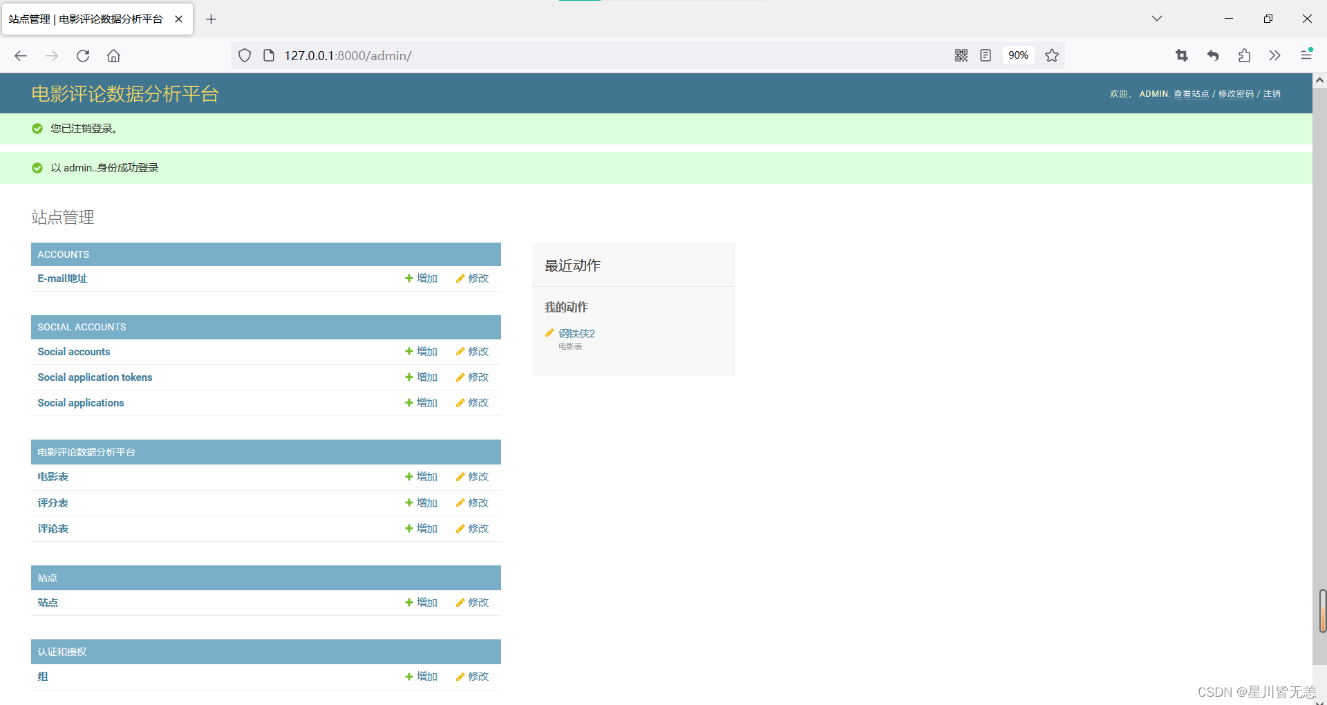Screen dimensions: 1327x705
Task: Select the 站点管理 browser tab
Action: click(86, 19)
